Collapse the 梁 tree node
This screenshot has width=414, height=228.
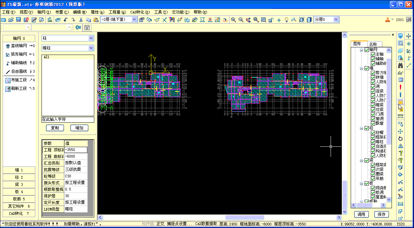tap(361, 161)
